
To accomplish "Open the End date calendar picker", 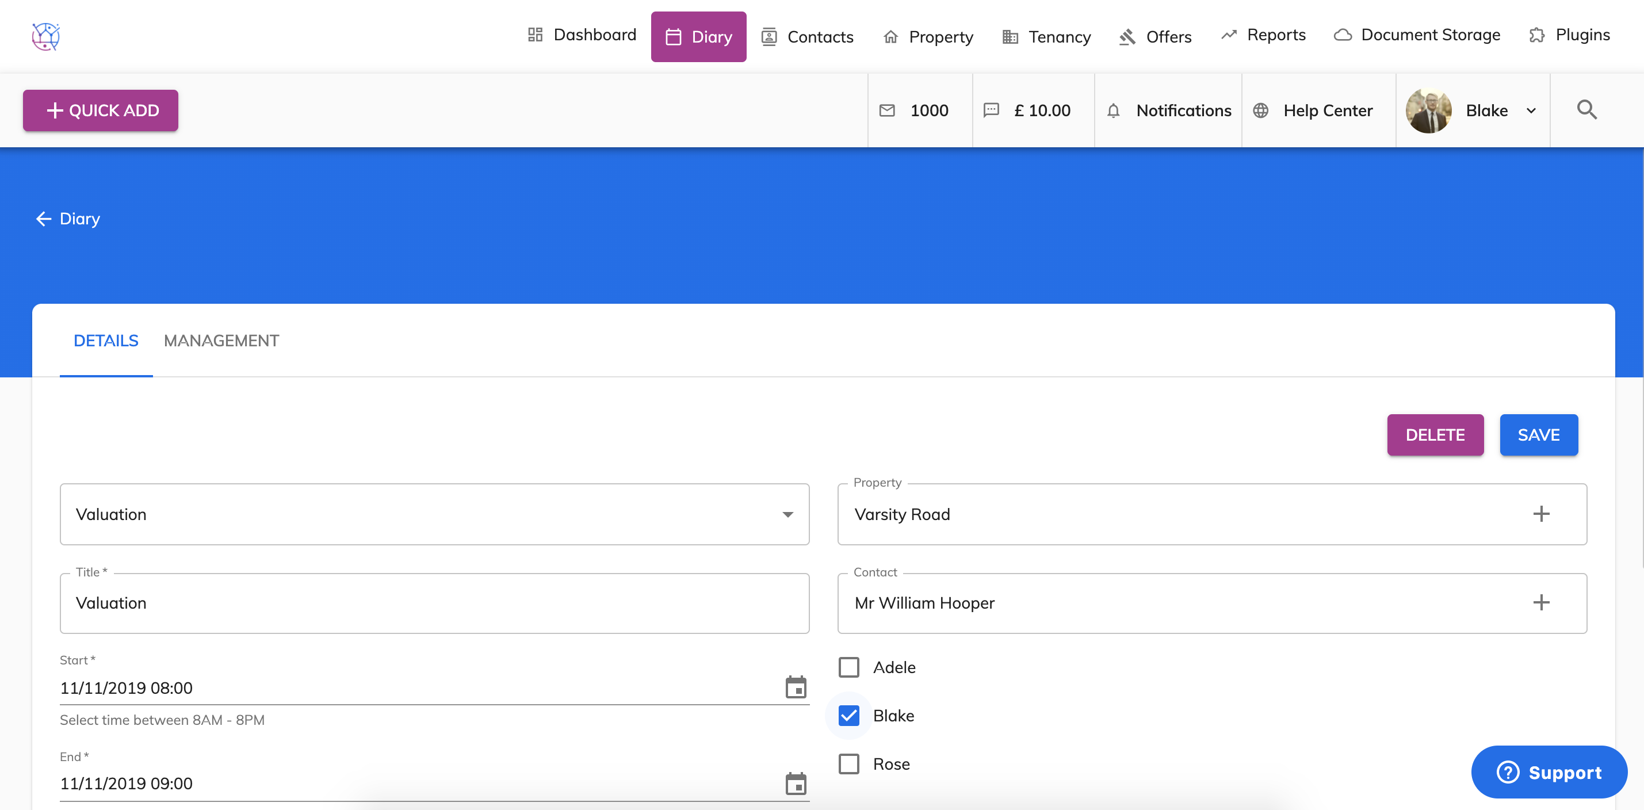I will pyautogui.click(x=795, y=783).
